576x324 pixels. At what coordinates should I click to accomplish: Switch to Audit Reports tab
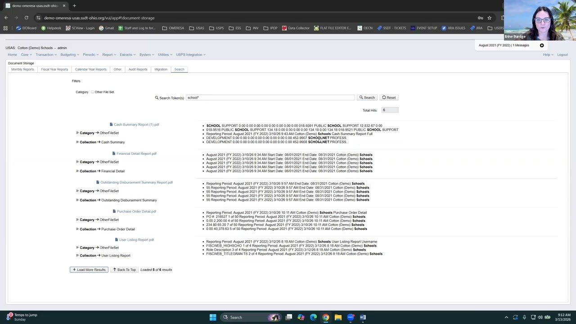[x=138, y=69]
